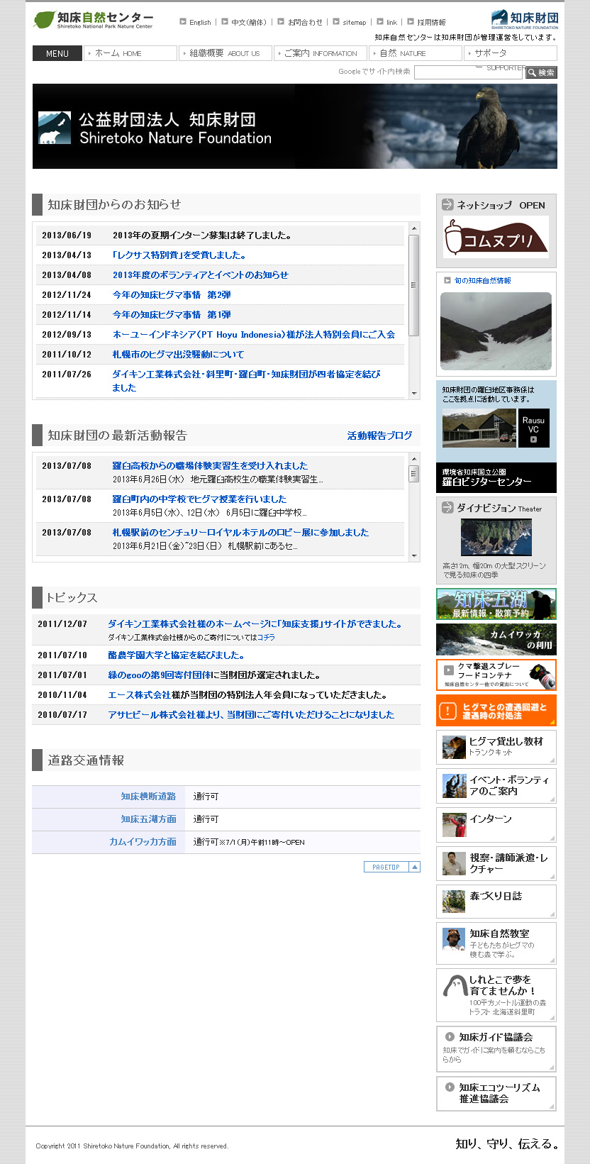Open the コムヌプリ net shop banner

(x=496, y=237)
